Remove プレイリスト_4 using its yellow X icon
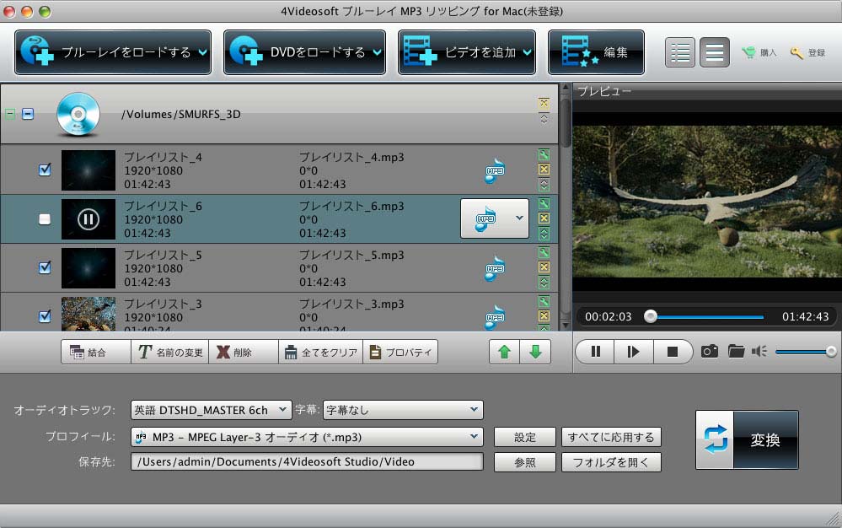842x528 pixels. pyautogui.click(x=544, y=170)
